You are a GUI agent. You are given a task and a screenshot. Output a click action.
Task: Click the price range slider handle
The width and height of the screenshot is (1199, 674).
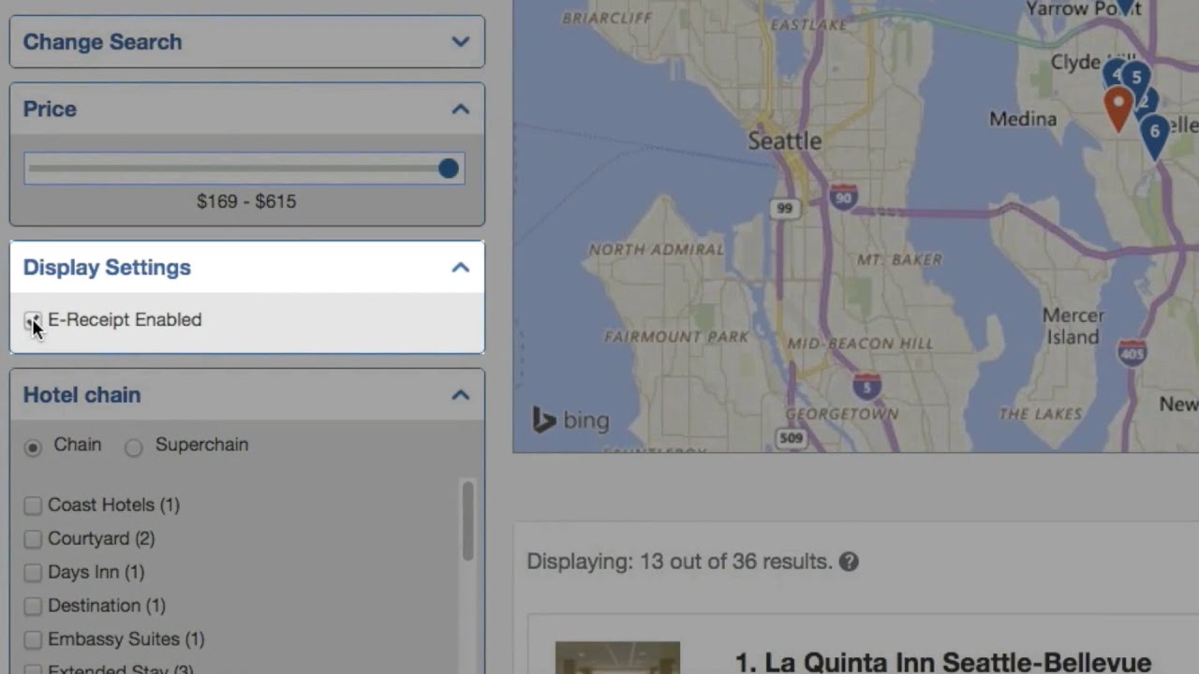coord(449,168)
